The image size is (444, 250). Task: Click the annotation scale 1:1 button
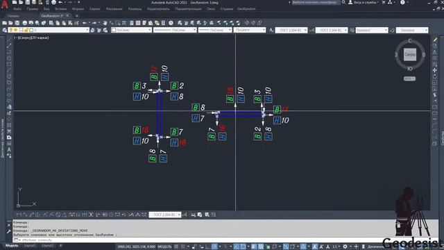tap(335, 247)
